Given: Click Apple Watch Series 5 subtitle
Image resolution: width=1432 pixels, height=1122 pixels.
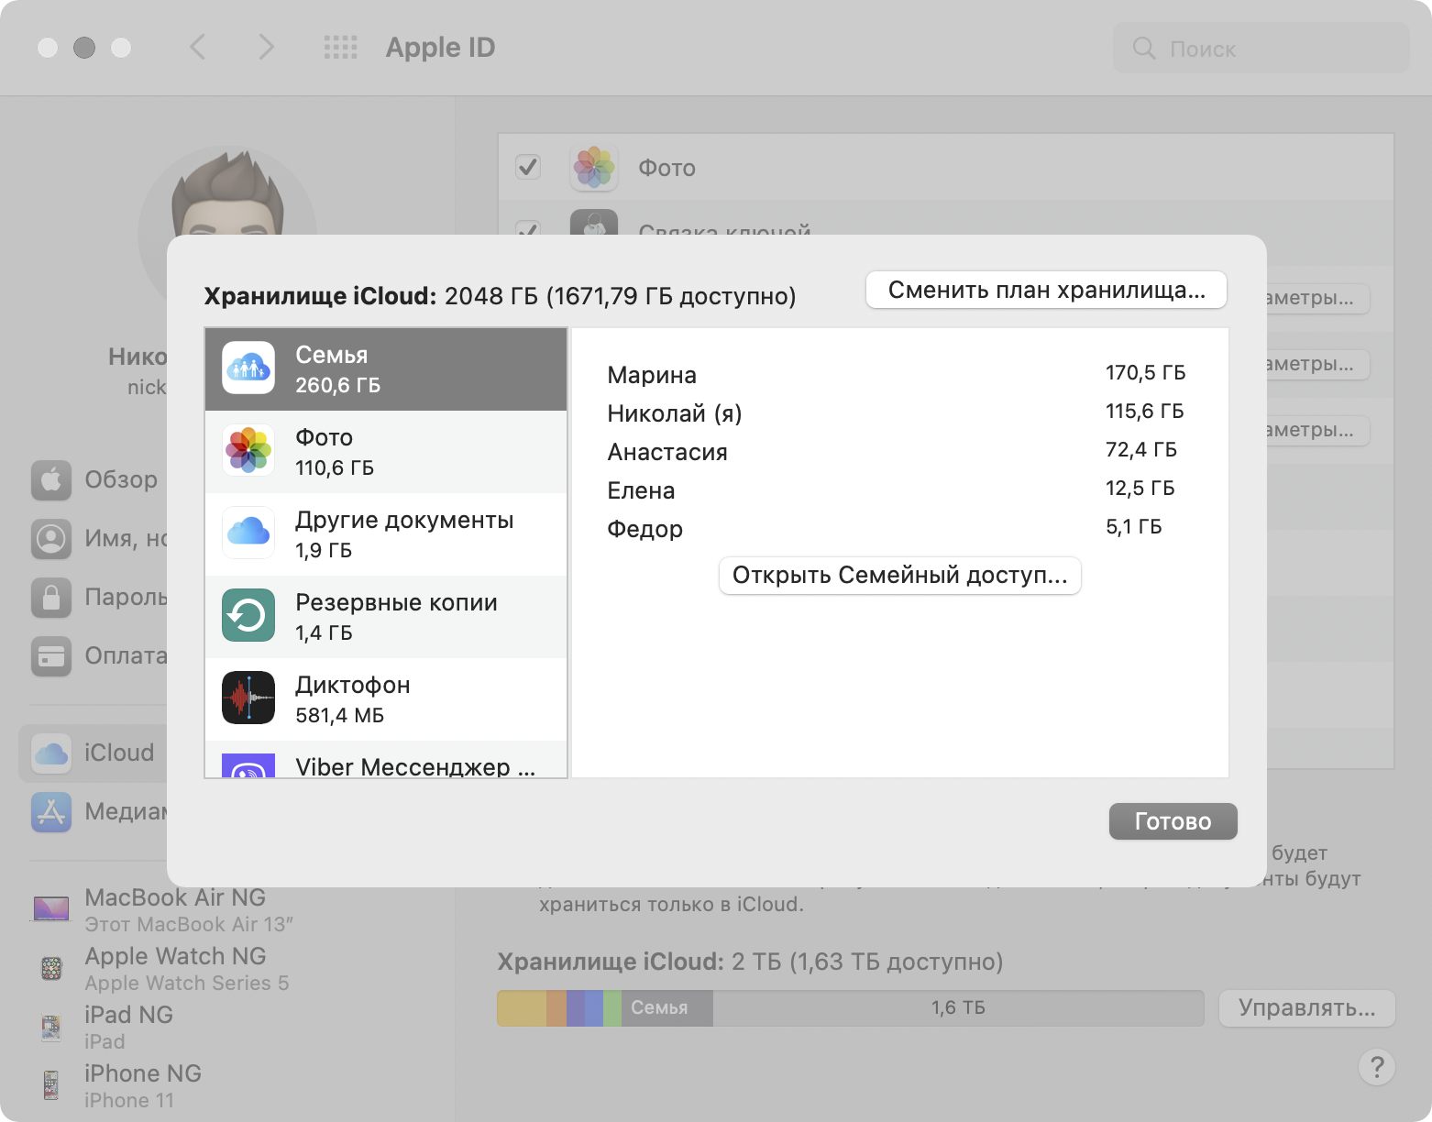Looking at the screenshot, I should click(x=187, y=983).
